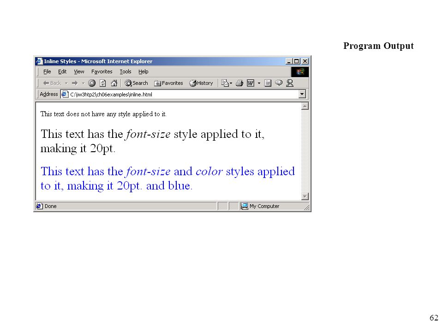The height and width of the screenshot is (332, 443).
Task: Click the blue 20pt paragraph text
Action: coord(168,178)
